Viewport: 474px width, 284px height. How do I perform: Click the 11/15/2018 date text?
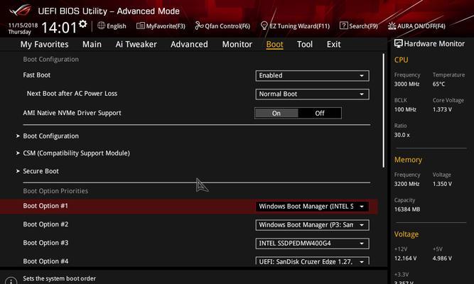(23, 26)
